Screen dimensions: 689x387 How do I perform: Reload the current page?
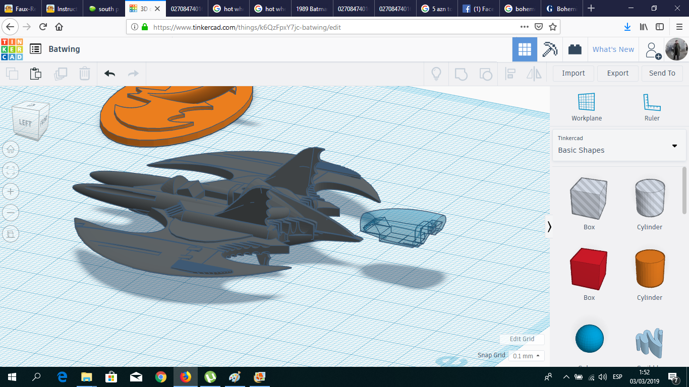43,27
